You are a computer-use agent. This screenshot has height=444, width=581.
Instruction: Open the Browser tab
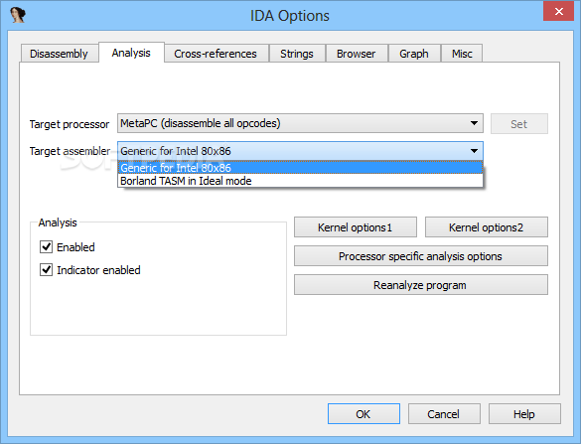357,54
